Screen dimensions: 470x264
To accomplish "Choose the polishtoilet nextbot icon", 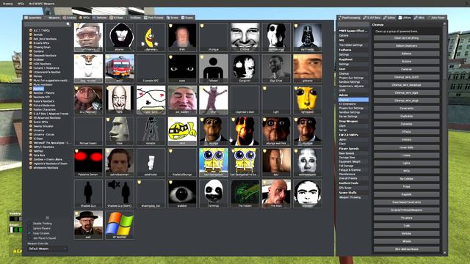I will pos(151,162).
